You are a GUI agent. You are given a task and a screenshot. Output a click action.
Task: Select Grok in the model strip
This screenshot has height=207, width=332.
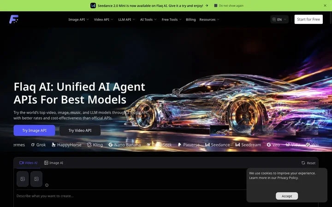pos(38,145)
